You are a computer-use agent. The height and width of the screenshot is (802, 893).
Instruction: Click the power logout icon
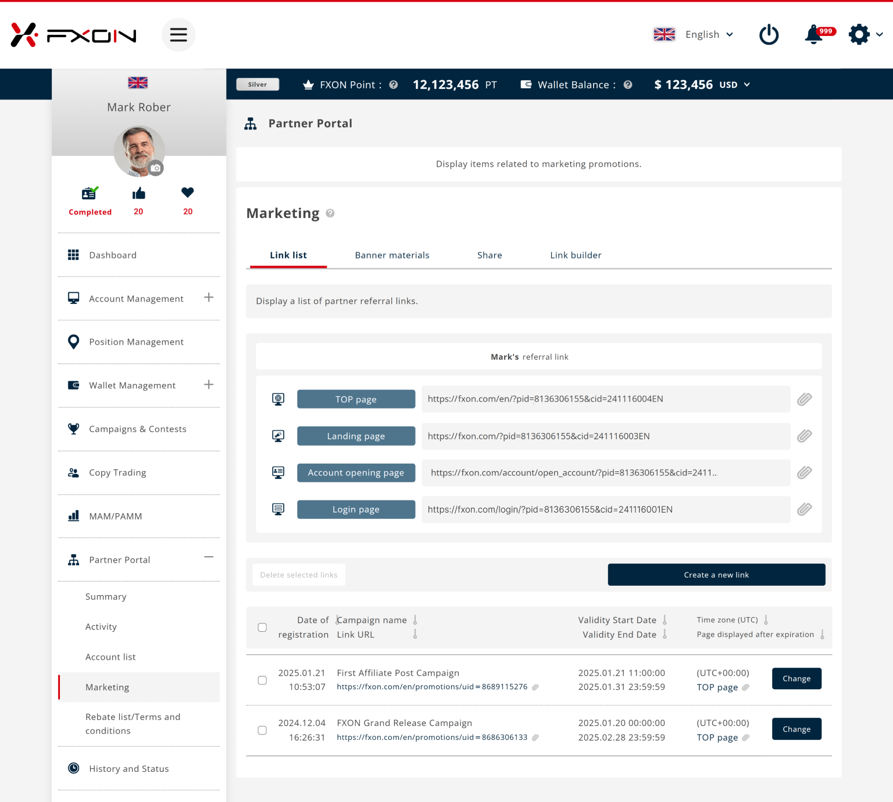tap(769, 34)
